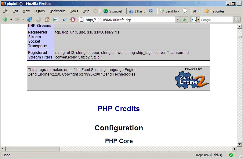
Task: Reload the page with the Refresh icon
Action: pyautogui.click(x=29, y=19)
